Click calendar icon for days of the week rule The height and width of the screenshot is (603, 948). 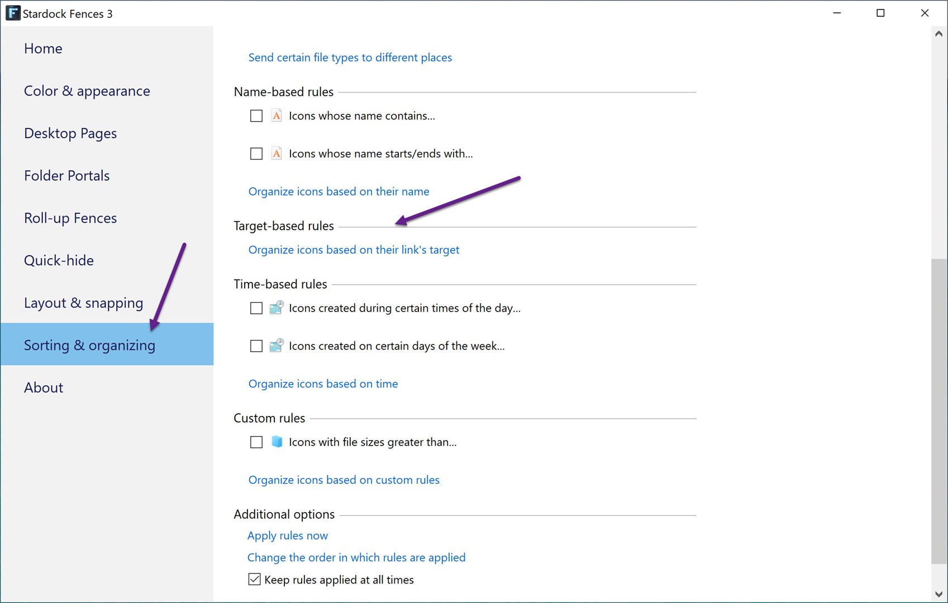(x=277, y=346)
